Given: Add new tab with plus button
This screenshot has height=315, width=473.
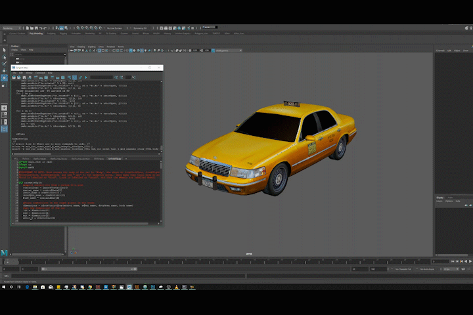Looking at the screenshot, I should tap(126, 159).
